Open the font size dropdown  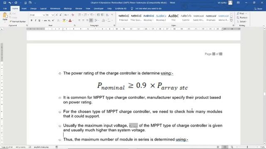point(53,15)
